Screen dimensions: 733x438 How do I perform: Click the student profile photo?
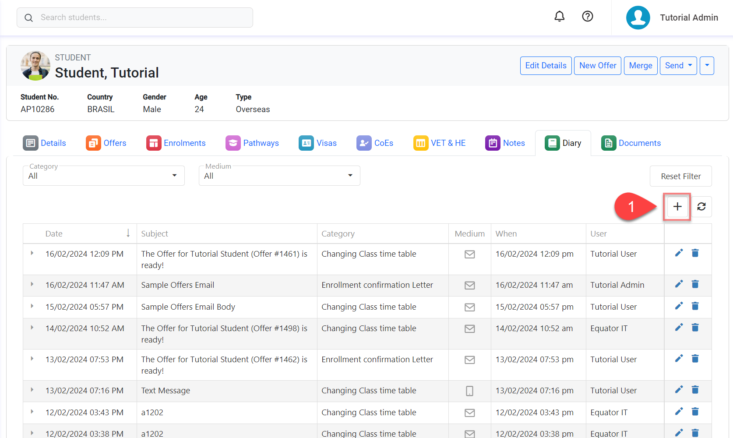tap(35, 66)
